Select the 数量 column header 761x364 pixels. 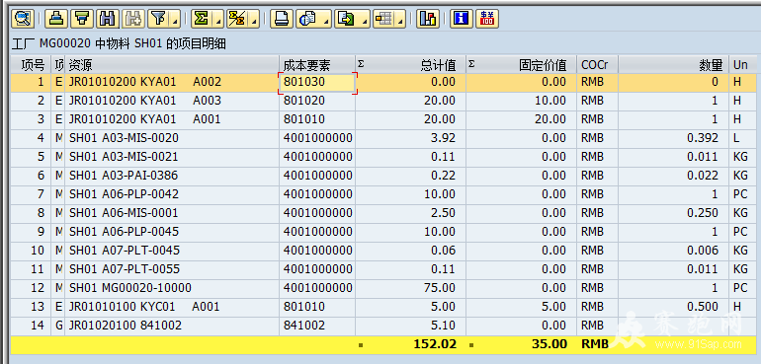[x=674, y=64]
